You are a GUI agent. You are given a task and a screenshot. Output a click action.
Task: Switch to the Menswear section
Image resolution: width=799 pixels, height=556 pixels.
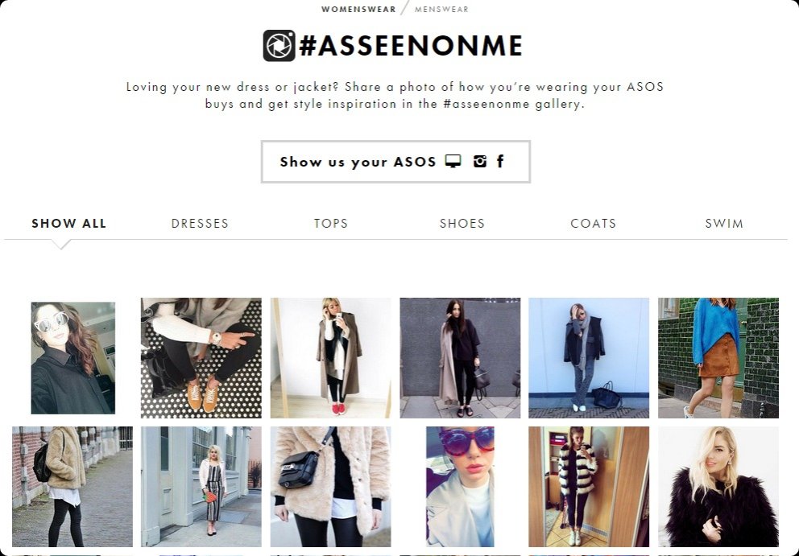(441, 9)
